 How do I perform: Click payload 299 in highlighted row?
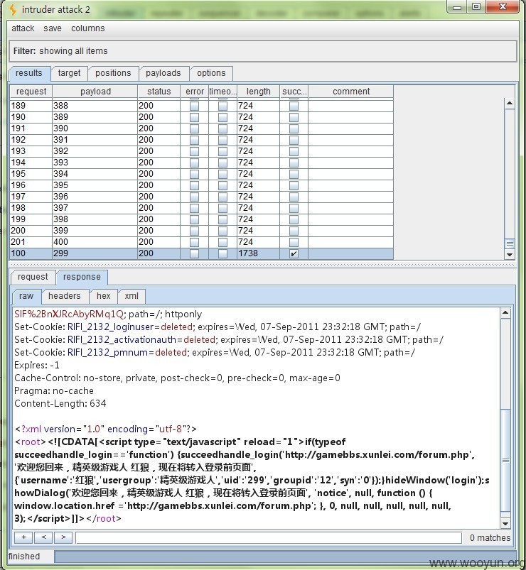(x=61, y=253)
